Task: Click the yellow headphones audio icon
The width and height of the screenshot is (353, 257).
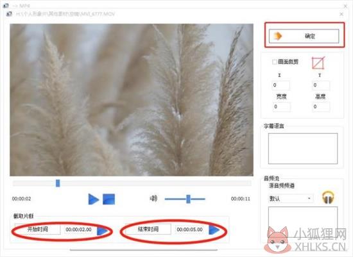Action: click(328, 197)
